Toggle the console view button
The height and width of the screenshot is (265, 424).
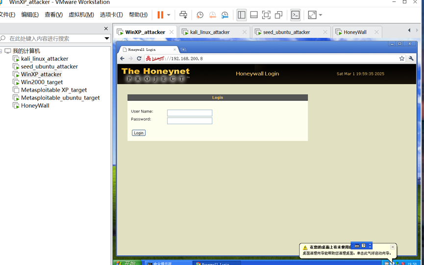295,15
